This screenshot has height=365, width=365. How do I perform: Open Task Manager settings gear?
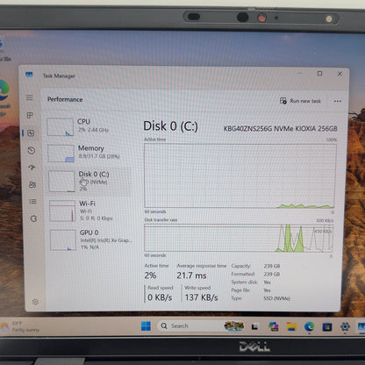tap(35, 302)
